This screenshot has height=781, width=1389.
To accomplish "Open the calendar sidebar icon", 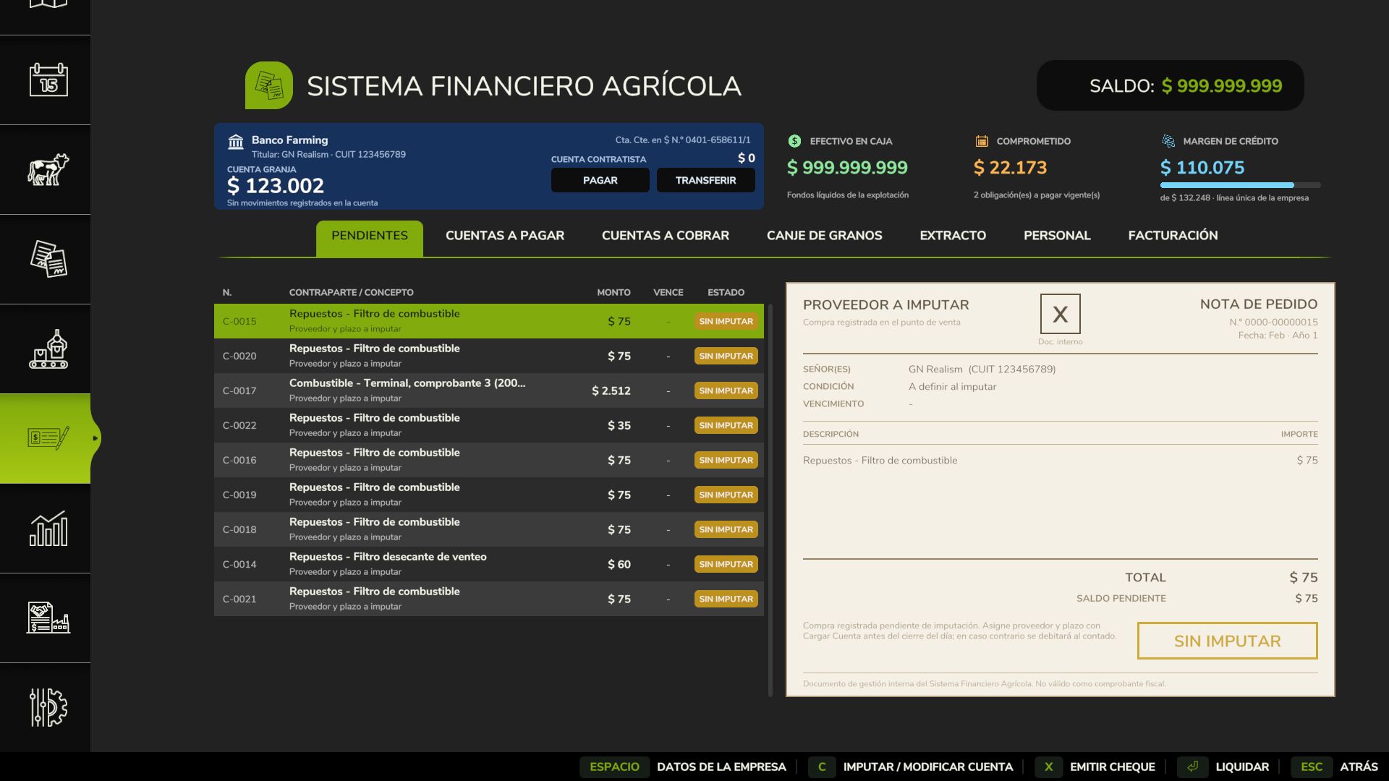I will click(48, 80).
